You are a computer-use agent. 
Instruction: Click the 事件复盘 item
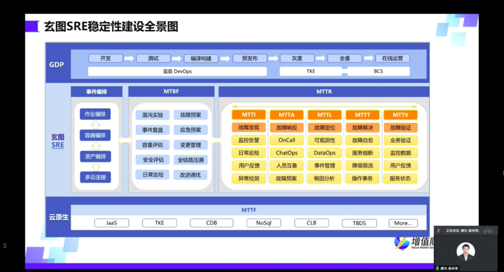click(153, 130)
